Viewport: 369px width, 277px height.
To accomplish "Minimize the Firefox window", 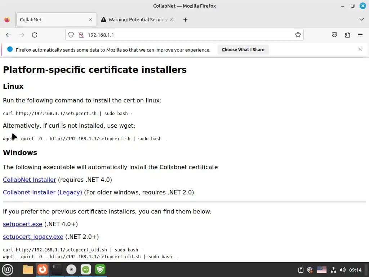I will (343, 6).
